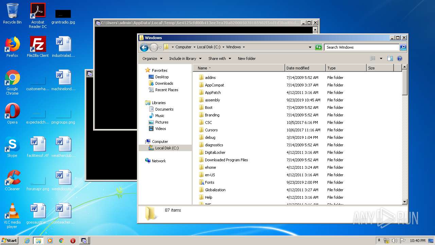Open the Organize dropdown menu

point(152,59)
